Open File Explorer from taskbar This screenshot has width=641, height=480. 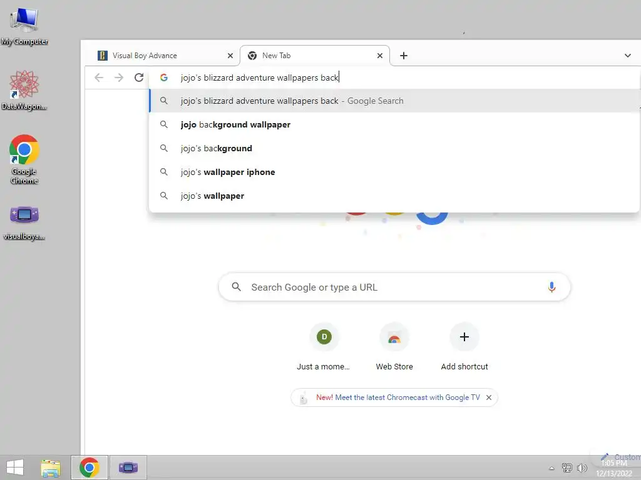tap(51, 467)
